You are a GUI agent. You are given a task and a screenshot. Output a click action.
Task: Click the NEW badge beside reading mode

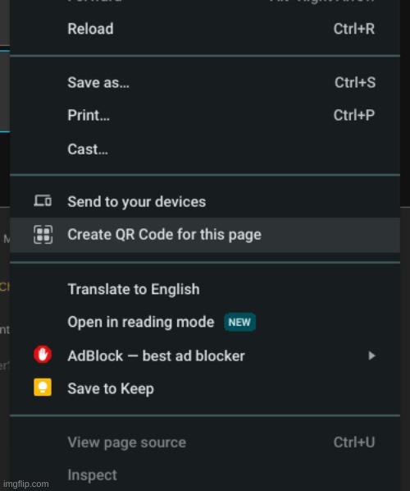240,322
